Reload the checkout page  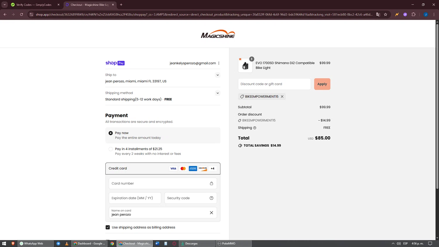coord(21,14)
